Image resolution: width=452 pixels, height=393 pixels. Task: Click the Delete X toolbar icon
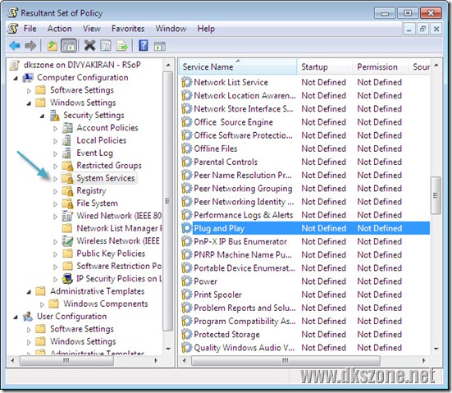(89, 45)
